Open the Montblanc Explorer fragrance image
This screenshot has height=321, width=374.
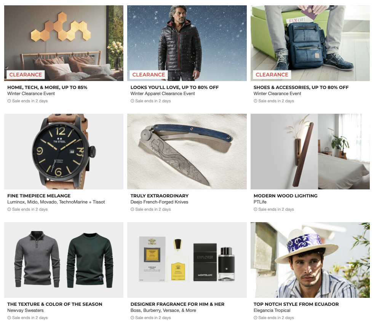(x=187, y=260)
